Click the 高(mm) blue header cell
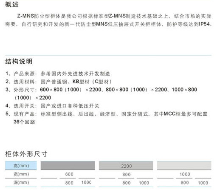The height and width of the screenshot is (190, 217). pyautogui.click(x=21, y=165)
